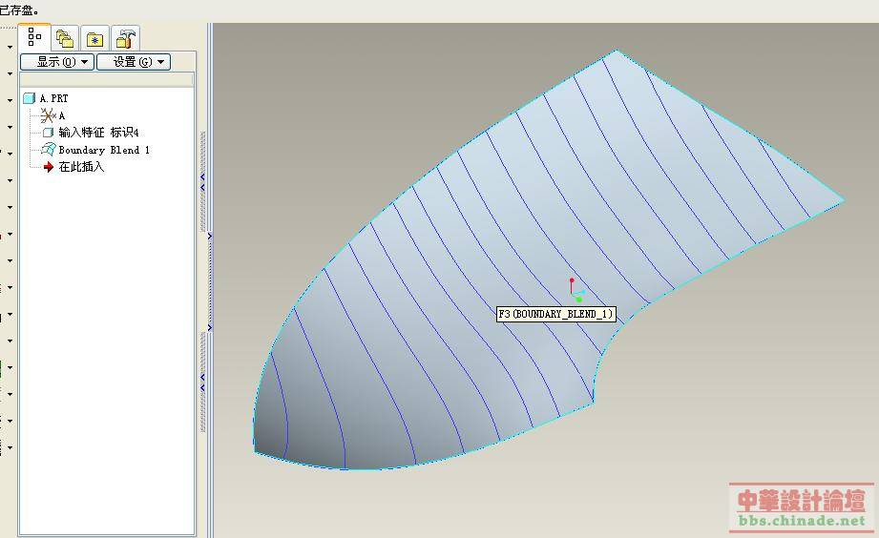Switch to the Folder Browser tab

(x=65, y=38)
